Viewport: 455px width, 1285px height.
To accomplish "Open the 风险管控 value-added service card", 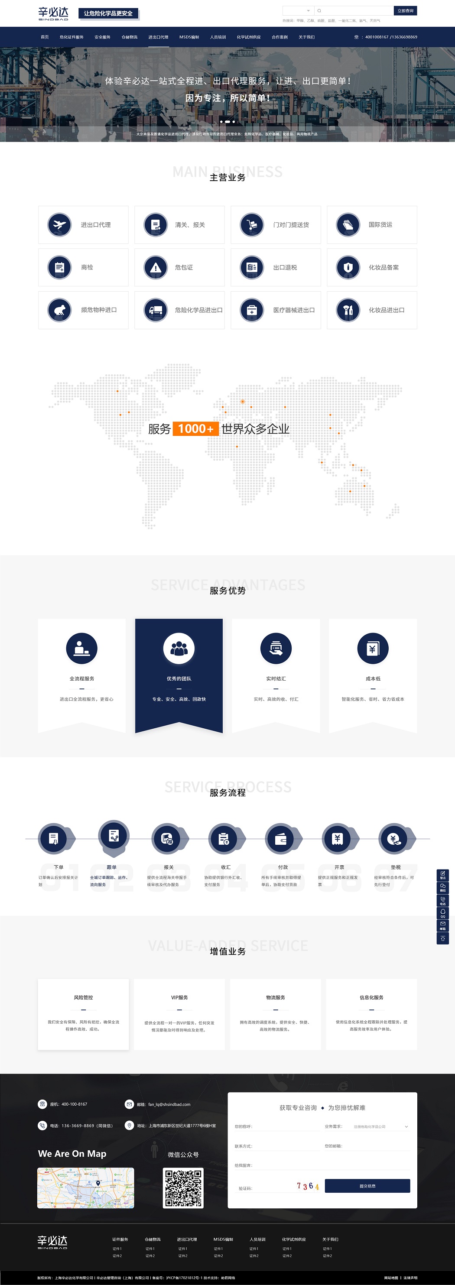I will pyautogui.click(x=83, y=1014).
